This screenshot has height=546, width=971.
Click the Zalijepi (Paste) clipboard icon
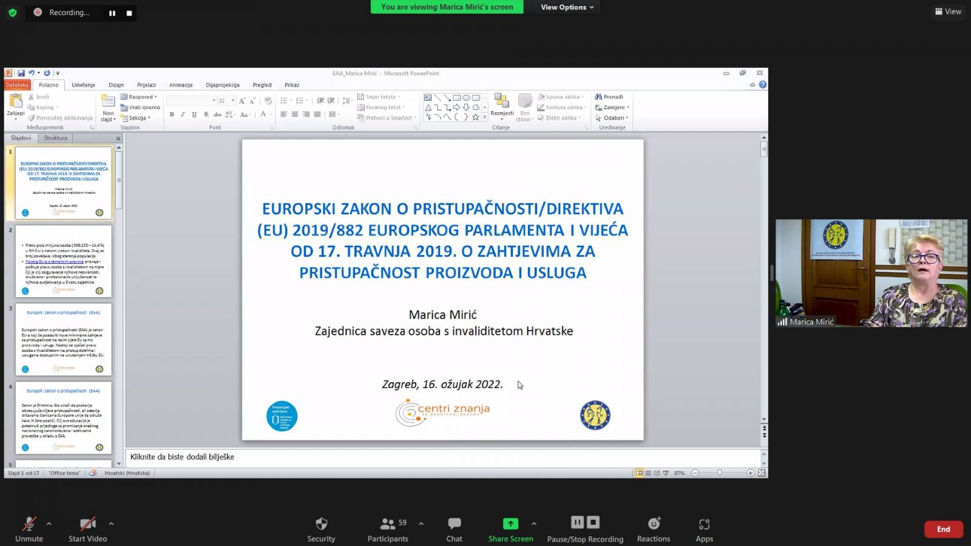(x=15, y=101)
